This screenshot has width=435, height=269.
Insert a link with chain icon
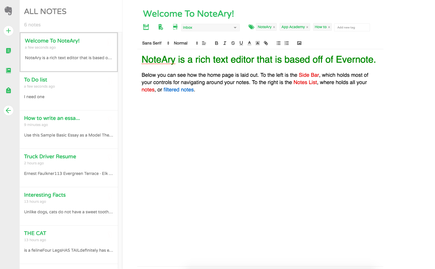pos(266,43)
